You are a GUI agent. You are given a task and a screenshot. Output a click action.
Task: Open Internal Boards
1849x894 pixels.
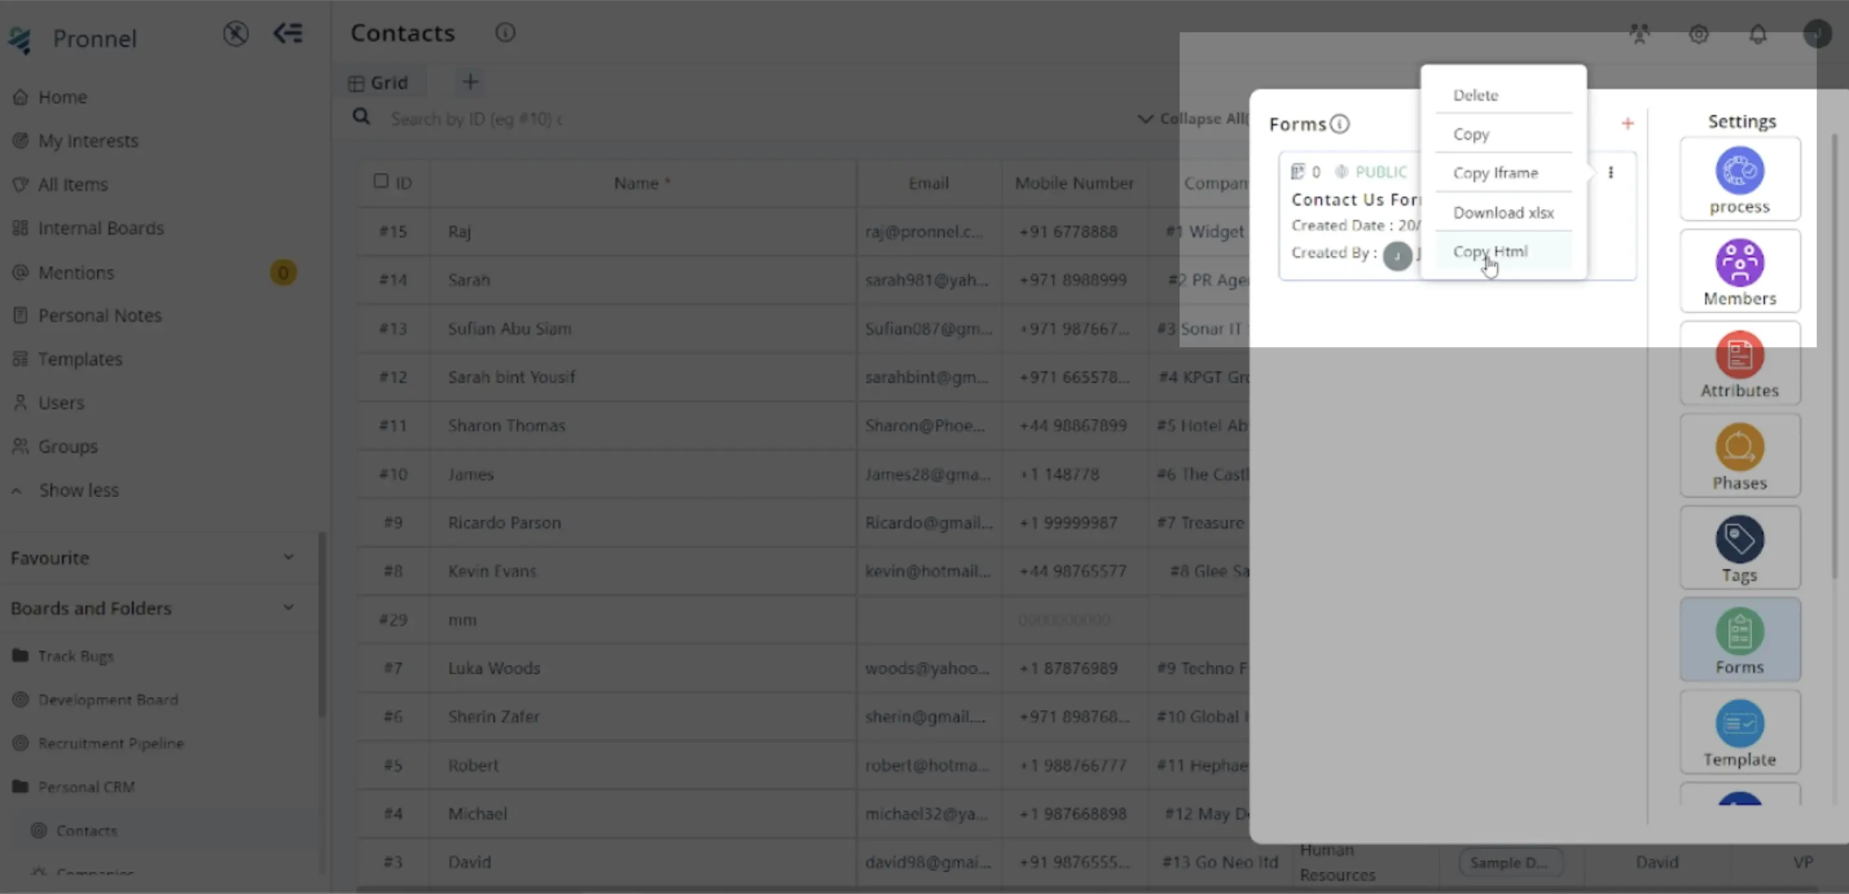pos(100,228)
